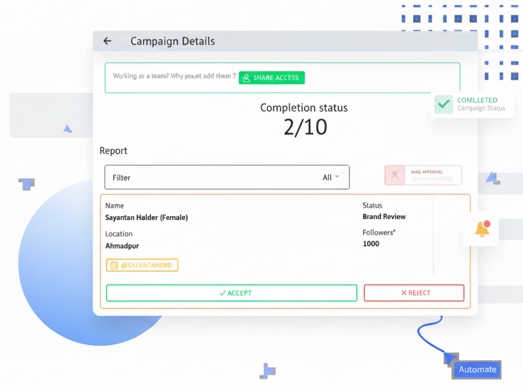Select the Report section heading

pyautogui.click(x=113, y=151)
